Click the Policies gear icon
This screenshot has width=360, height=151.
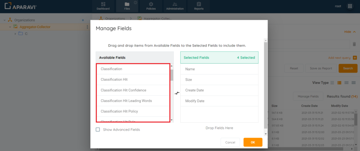point(151,4)
